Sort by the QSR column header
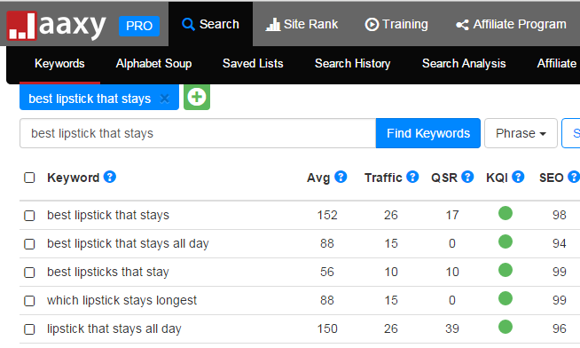 point(444,178)
